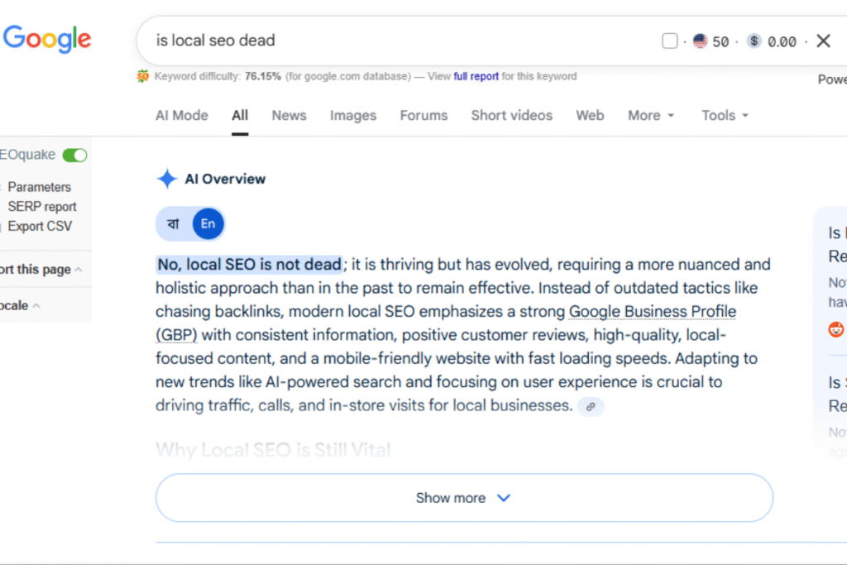Screen dimensions: 847x565
Task: Click the US flag volume icon
Action: point(701,41)
